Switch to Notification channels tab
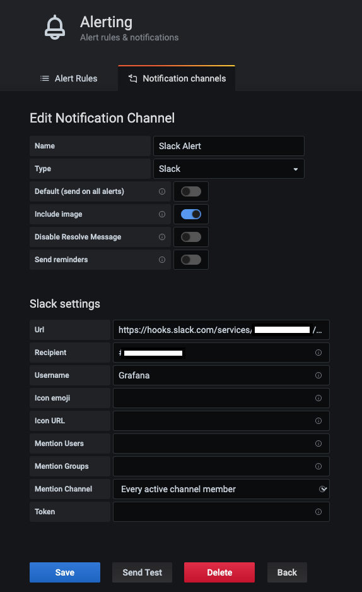Viewport: 362px width, 592px height. click(x=177, y=78)
